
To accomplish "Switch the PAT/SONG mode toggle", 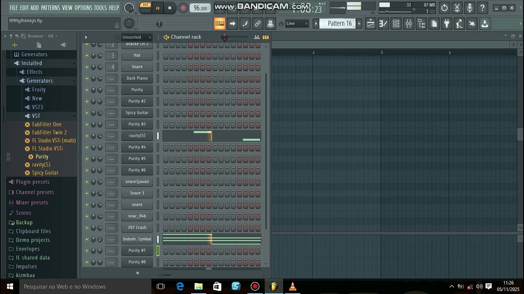I will (x=145, y=8).
